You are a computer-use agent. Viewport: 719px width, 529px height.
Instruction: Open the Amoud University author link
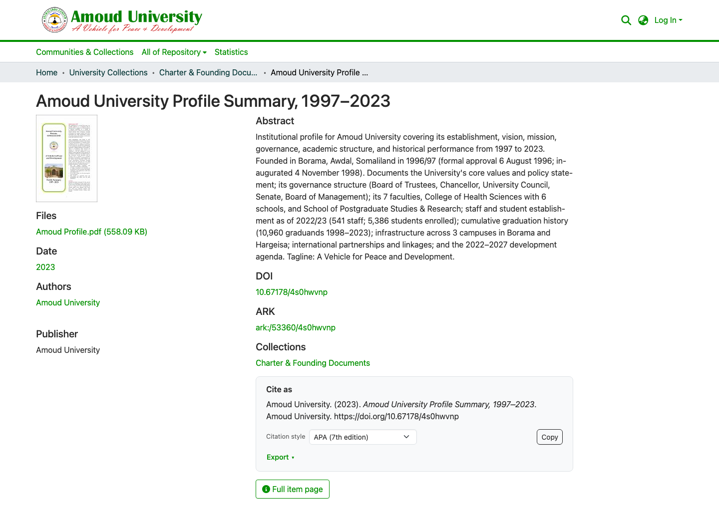68,302
